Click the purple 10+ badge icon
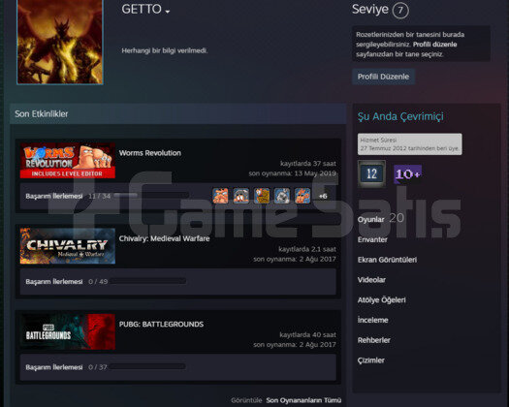The image size is (509, 407). pyautogui.click(x=408, y=174)
